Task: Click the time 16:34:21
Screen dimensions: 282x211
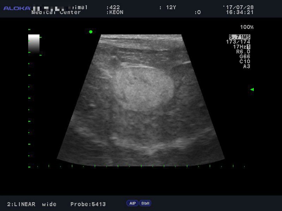Action: pyautogui.click(x=240, y=12)
